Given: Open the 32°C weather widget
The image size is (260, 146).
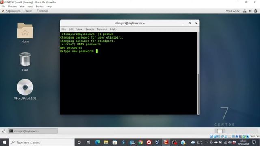Looking at the screenshot, I should (x=197, y=142).
